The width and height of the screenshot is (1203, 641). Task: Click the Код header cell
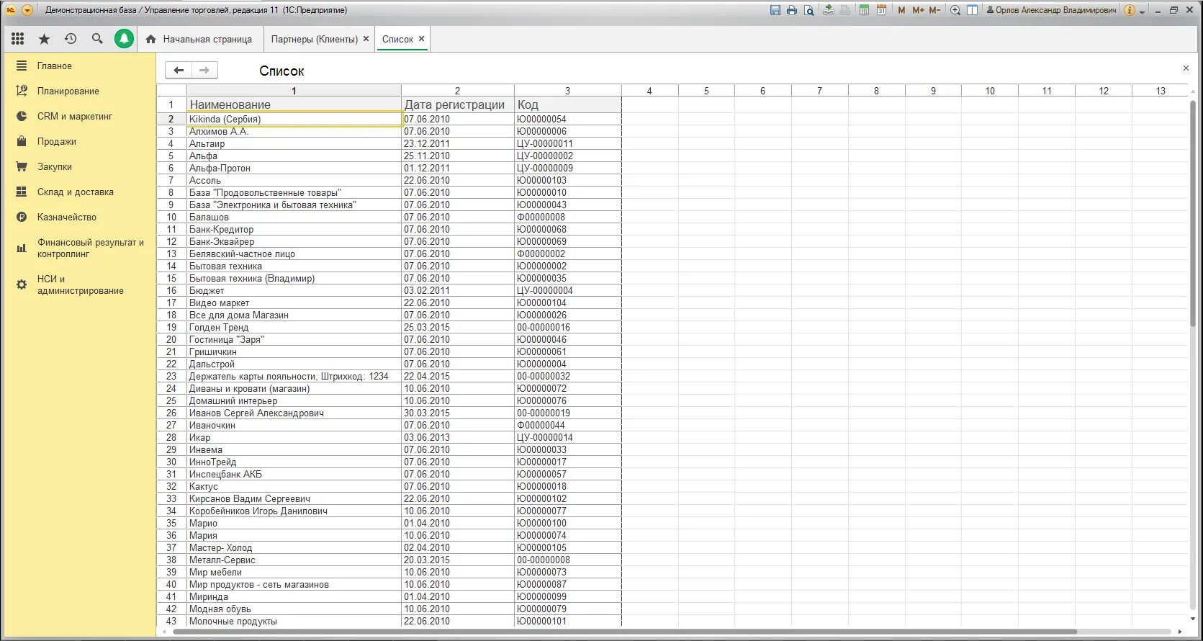click(567, 104)
